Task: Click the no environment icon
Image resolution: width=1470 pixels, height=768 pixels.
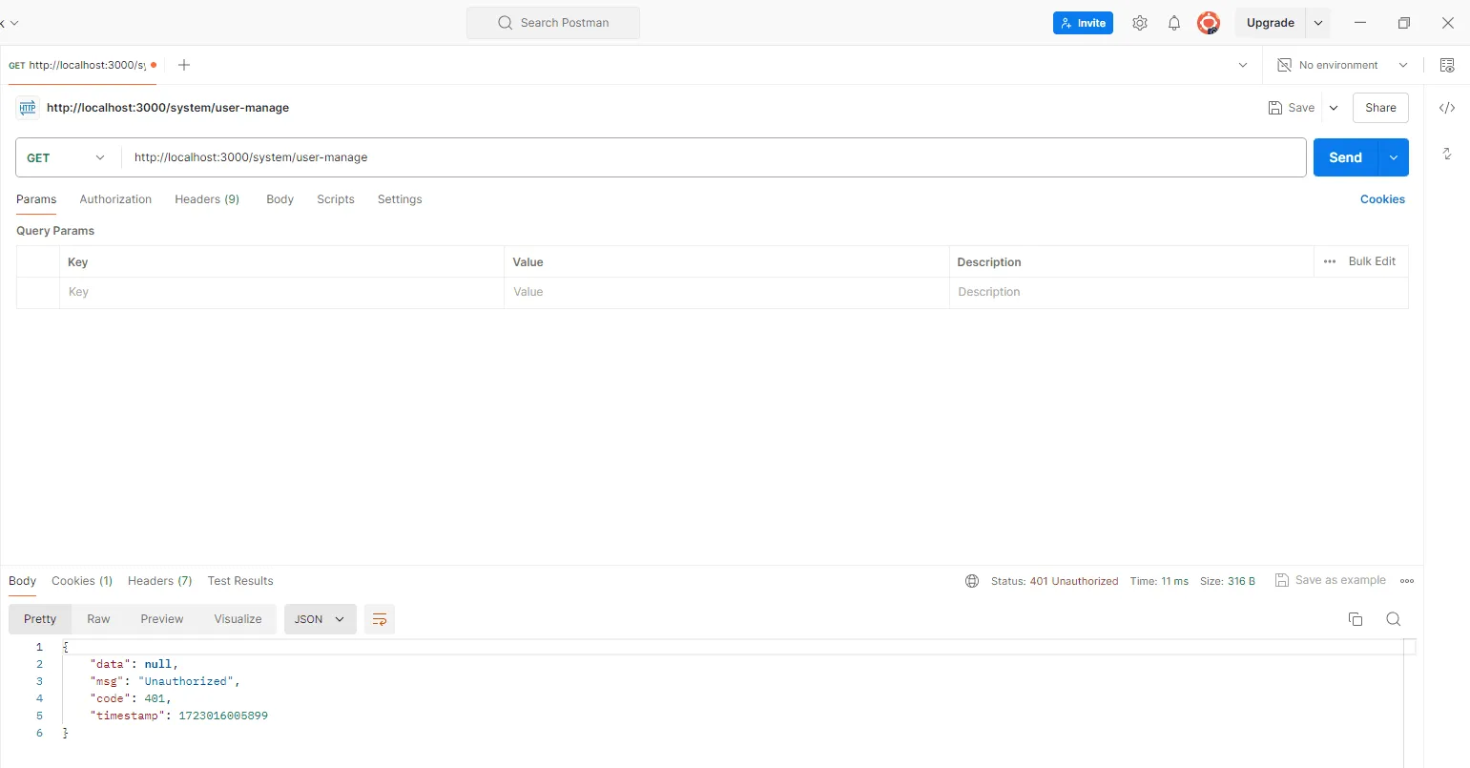Action: coord(1284,65)
